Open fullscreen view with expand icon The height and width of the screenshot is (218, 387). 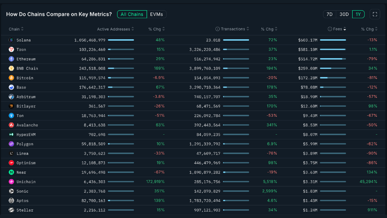(375, 14)
